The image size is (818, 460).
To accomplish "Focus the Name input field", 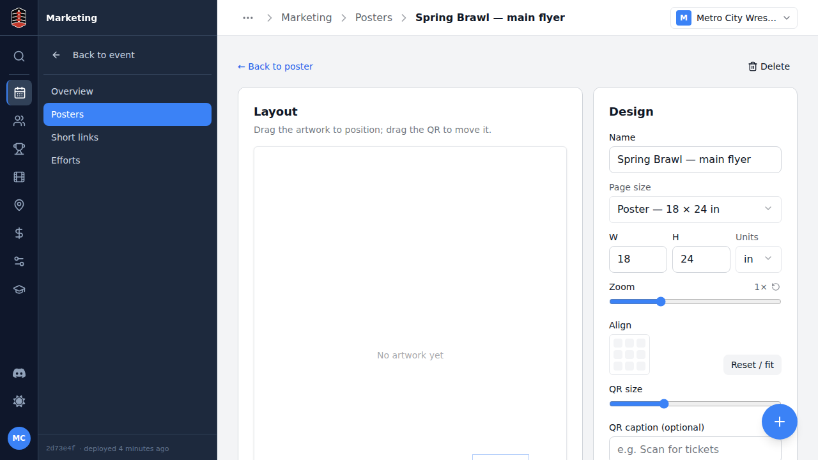I will [x=695, y=160].
